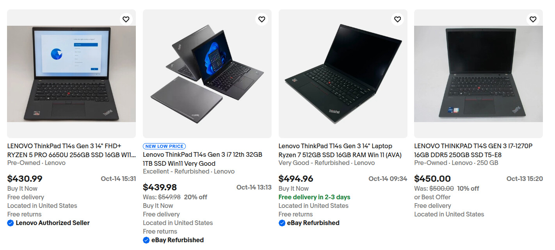Open ThinkPad i7 12th 32GB 1TB listing

[202, 159]
